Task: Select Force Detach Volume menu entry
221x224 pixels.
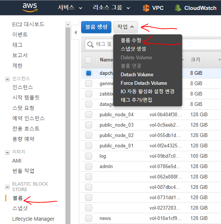Action: pos(144,83)
